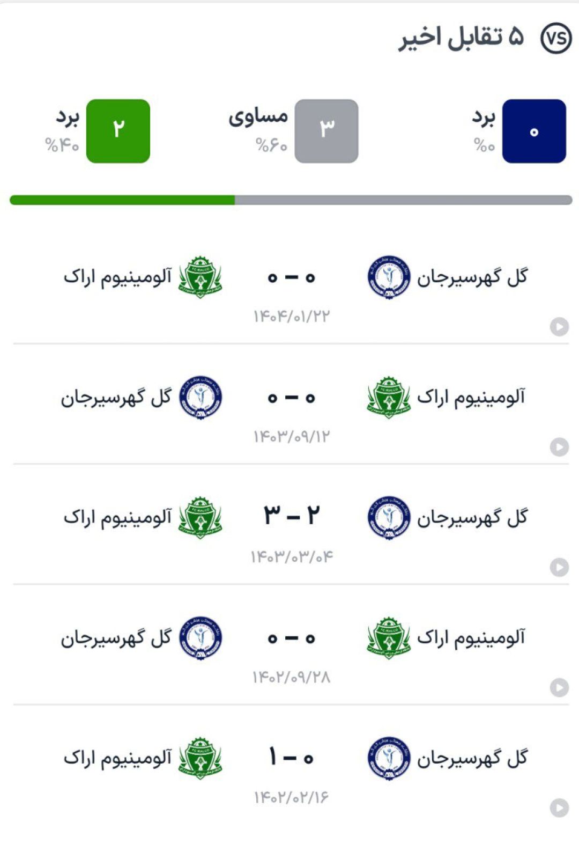Click Aluminium Arak logo in 1403/09/12 match
Screen dimensions: 579x844
(x=389, y=398)
